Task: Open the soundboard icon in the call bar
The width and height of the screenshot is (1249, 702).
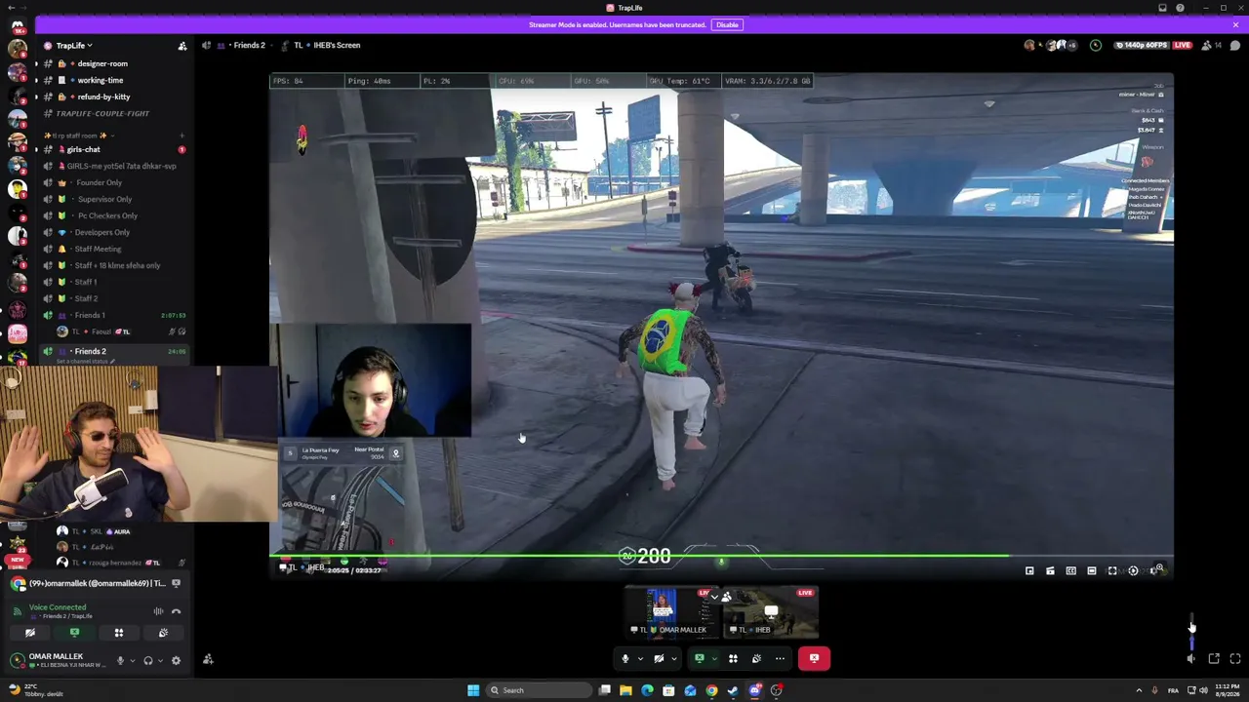Action: pyautogui.click(x=756, y=659)
